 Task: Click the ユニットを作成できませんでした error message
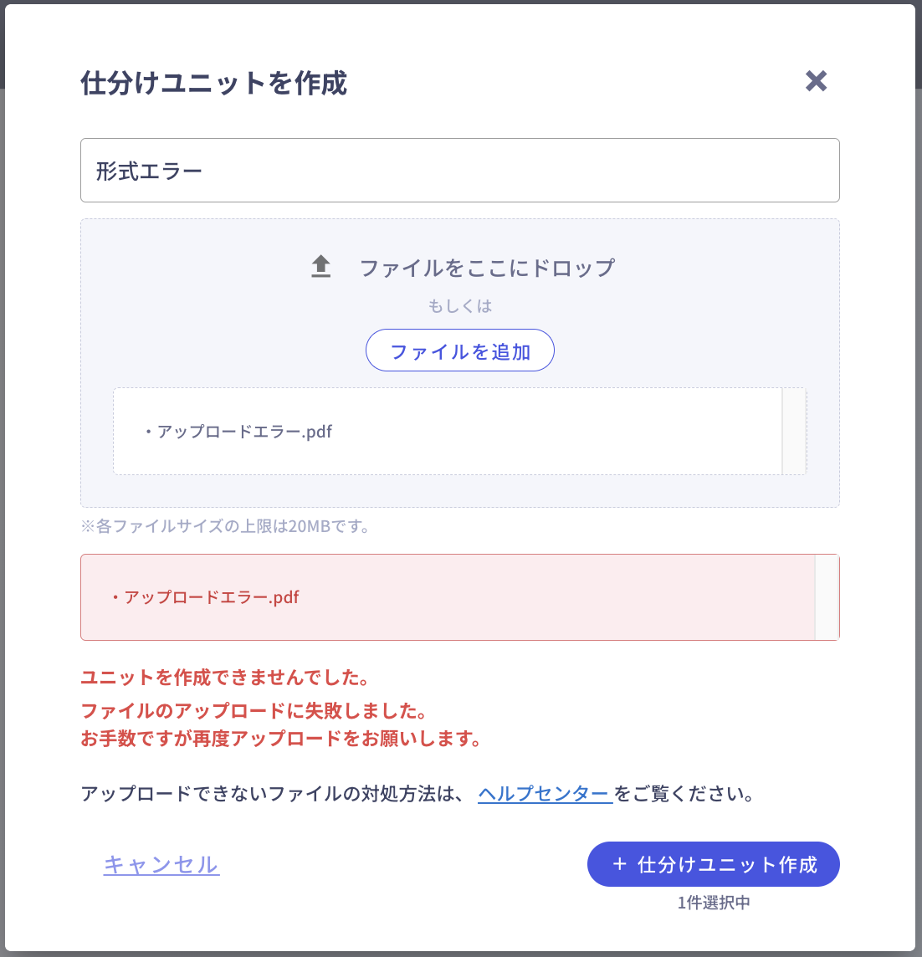click(225, 677)
